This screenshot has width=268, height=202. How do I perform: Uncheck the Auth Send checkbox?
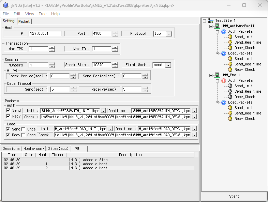[9, 111]
